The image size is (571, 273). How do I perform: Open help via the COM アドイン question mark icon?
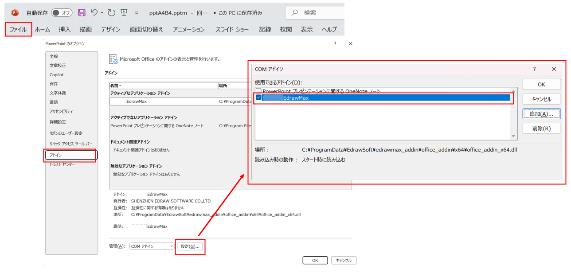[x=534, y=69]
